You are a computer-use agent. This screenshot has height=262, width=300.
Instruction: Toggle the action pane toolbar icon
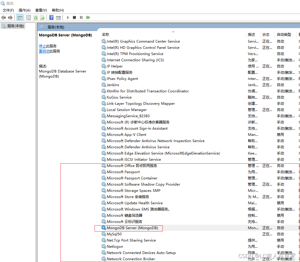point(58,17)
